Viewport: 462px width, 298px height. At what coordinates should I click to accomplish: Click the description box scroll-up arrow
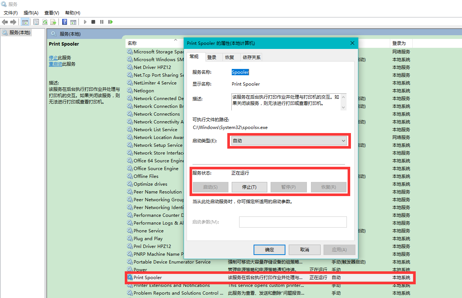pos(343,97)
